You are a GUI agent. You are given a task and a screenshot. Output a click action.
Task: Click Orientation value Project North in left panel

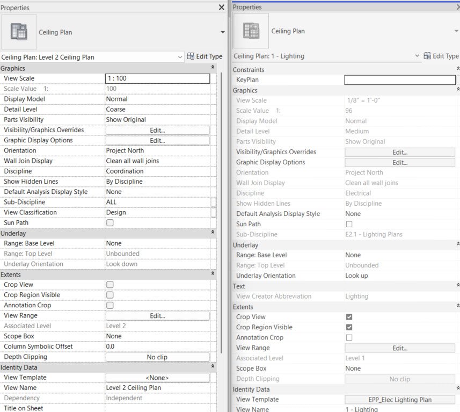(x=158, y=150)
